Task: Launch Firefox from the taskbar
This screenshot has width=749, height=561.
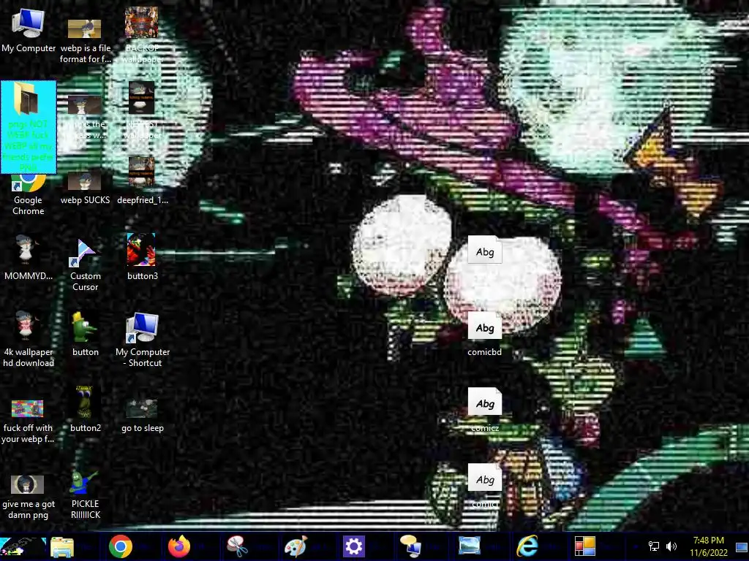Action: pos(179,546)
